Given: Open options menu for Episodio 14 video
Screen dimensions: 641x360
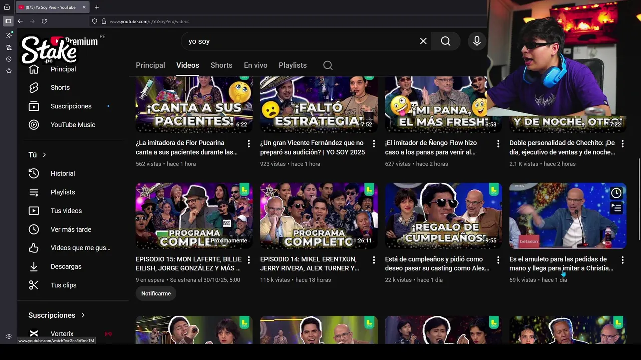Looking at the screenshot, I should tap(374, 260).
